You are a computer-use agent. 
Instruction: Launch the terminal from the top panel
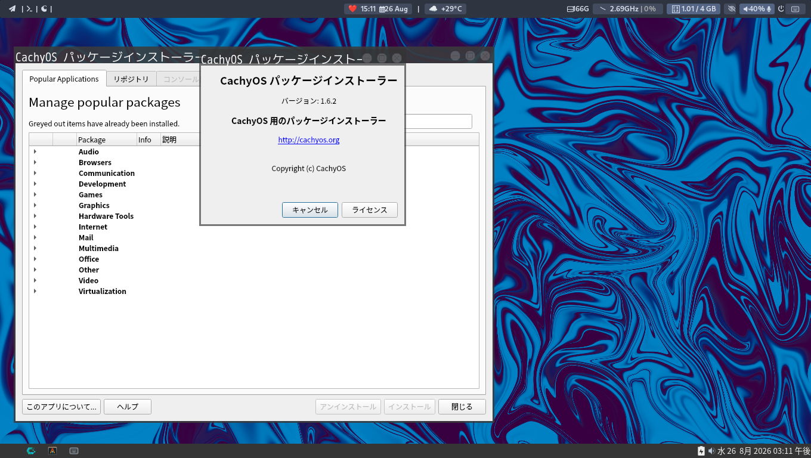[29, 9]
